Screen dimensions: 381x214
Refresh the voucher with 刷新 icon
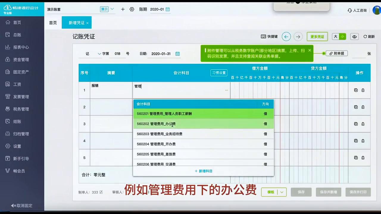point(369,36)
